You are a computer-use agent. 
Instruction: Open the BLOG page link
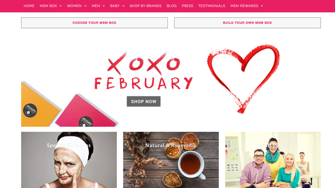click(x=172, y=6)
